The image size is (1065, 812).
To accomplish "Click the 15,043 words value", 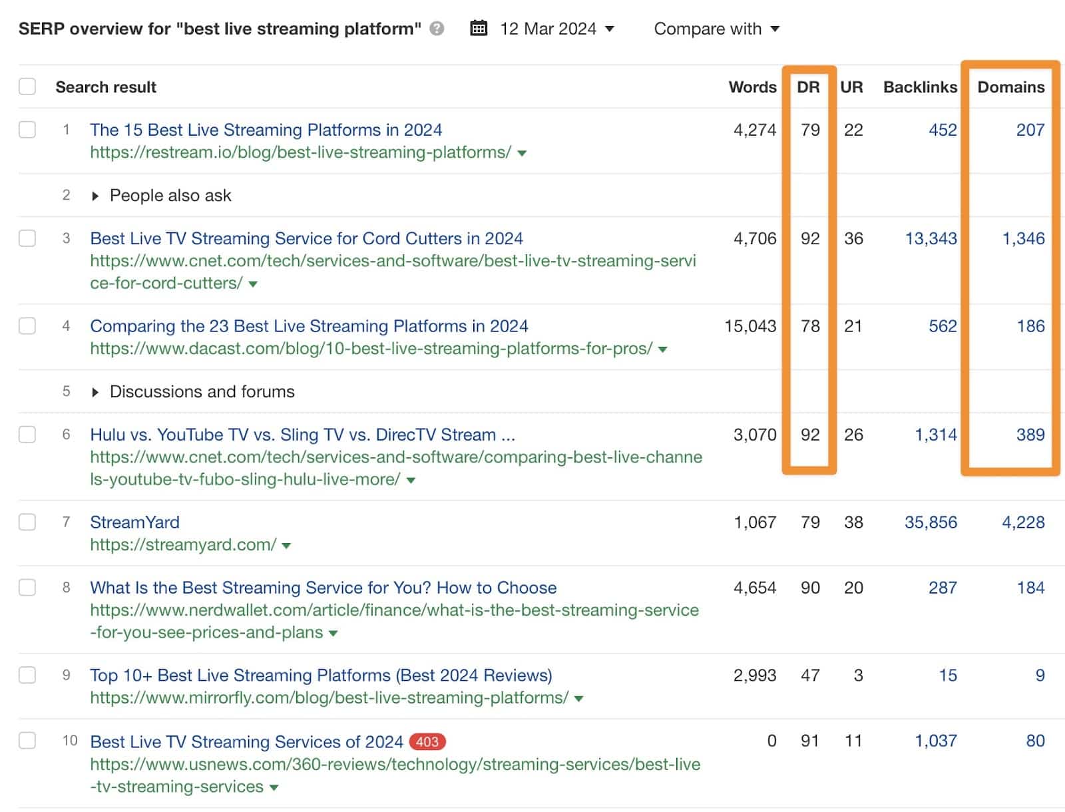I will 750,326.
